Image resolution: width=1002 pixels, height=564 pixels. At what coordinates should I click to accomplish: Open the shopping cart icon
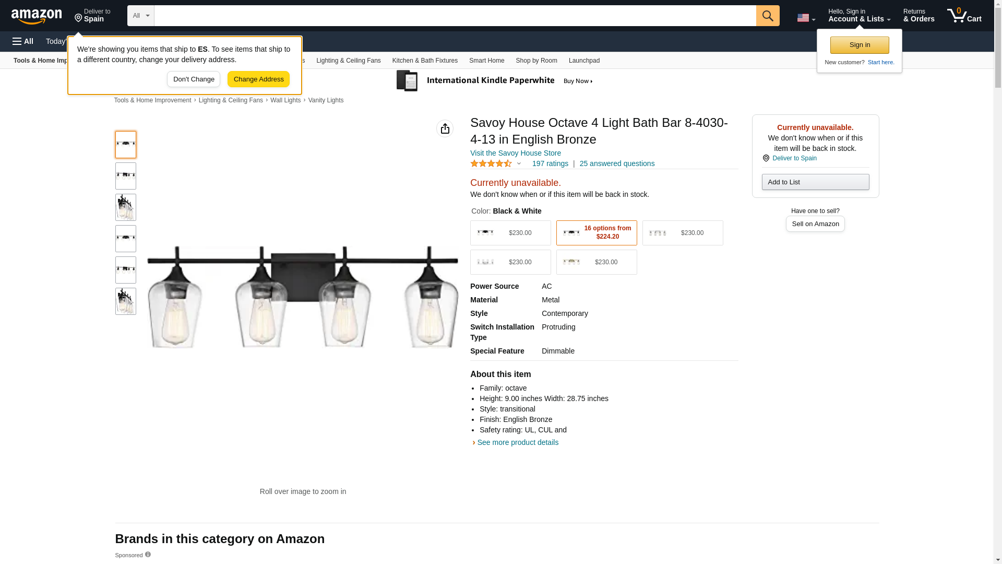[964, 16]
